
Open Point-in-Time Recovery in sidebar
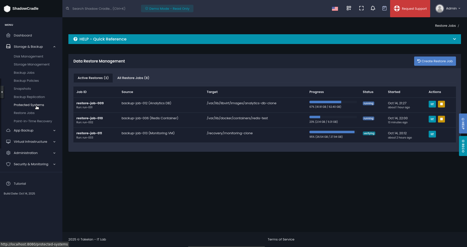[33, 121]
